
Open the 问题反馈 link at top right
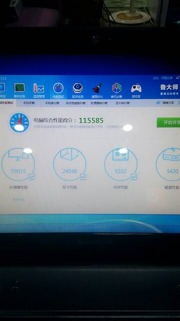(166, 78)
